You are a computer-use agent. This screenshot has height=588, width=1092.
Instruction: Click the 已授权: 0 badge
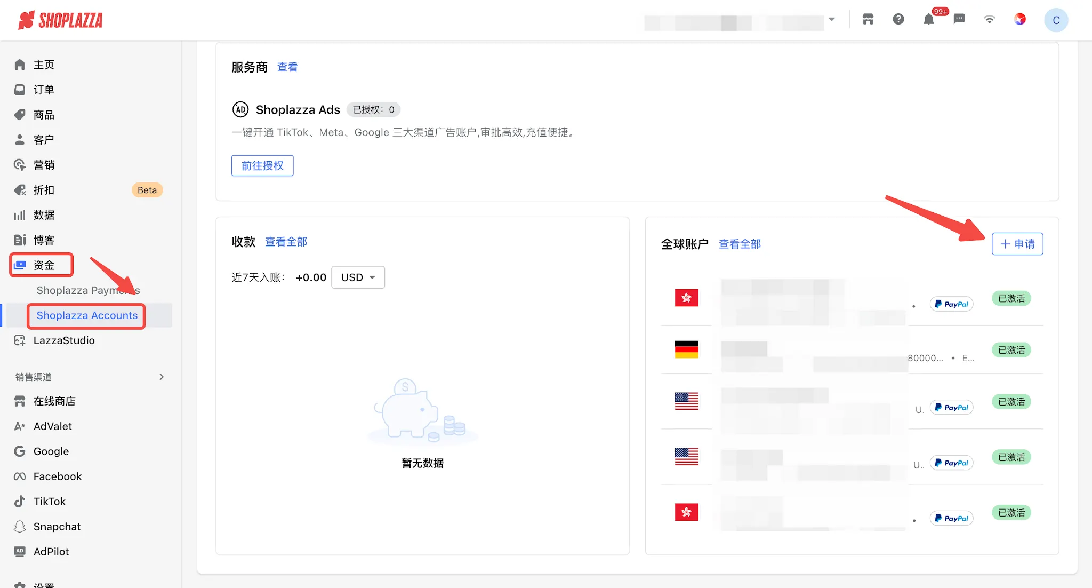coord(374,109)
